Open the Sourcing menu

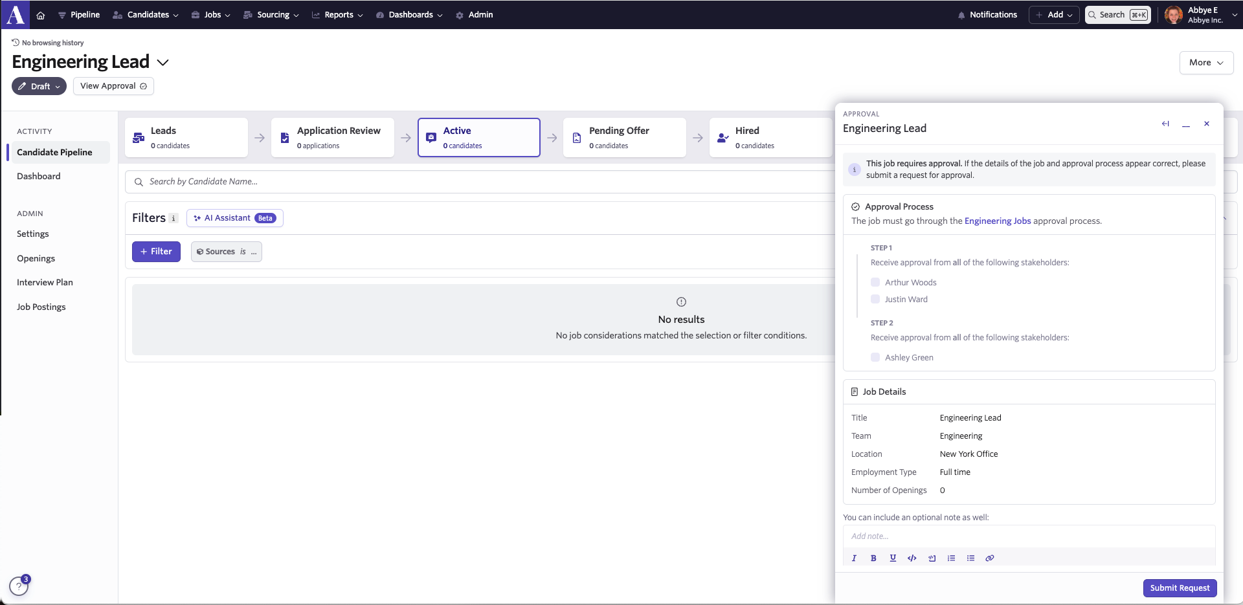[271, 15]
